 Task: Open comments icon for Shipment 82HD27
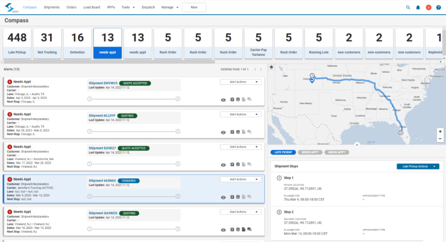[250, 165]
